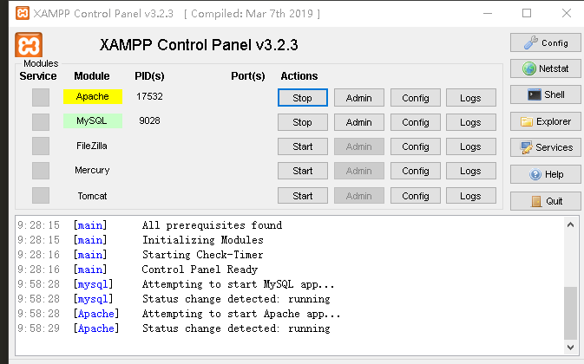The image size is (584, 364).
Task: Launch the Shell terminal button
Action: [x=545, y=95]
